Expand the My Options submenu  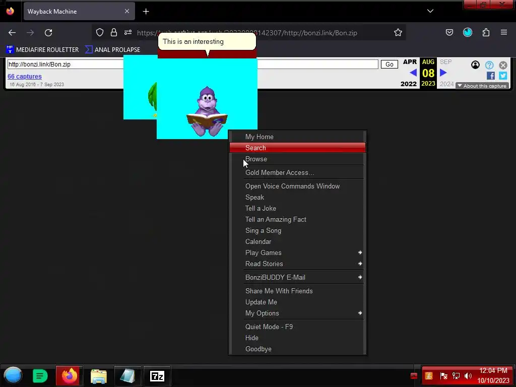(x=297, y=313)
